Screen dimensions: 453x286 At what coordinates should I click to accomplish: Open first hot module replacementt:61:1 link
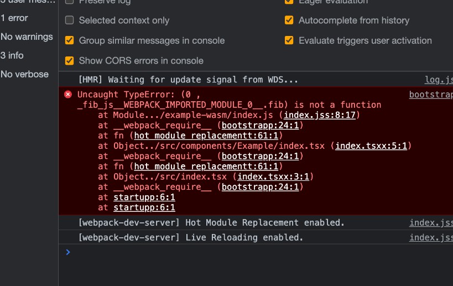click(x=206, y=136)
